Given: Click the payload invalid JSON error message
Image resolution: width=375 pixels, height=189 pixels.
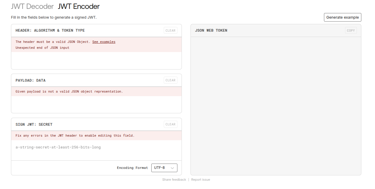Looking at the screenshot, I should 69,91.
